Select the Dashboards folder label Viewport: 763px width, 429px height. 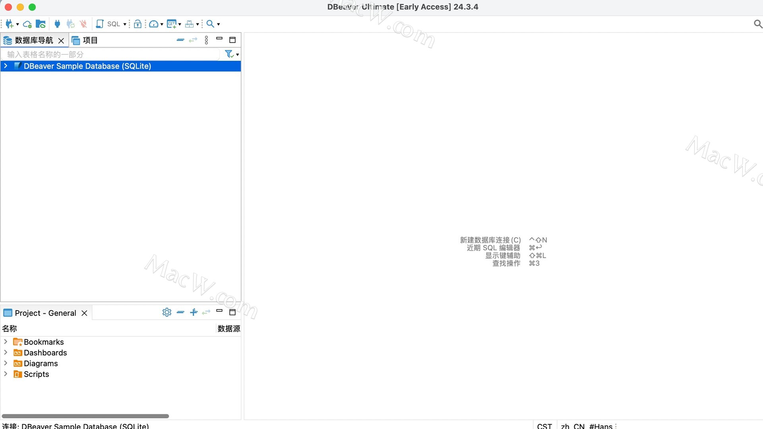tap(45, 353)
